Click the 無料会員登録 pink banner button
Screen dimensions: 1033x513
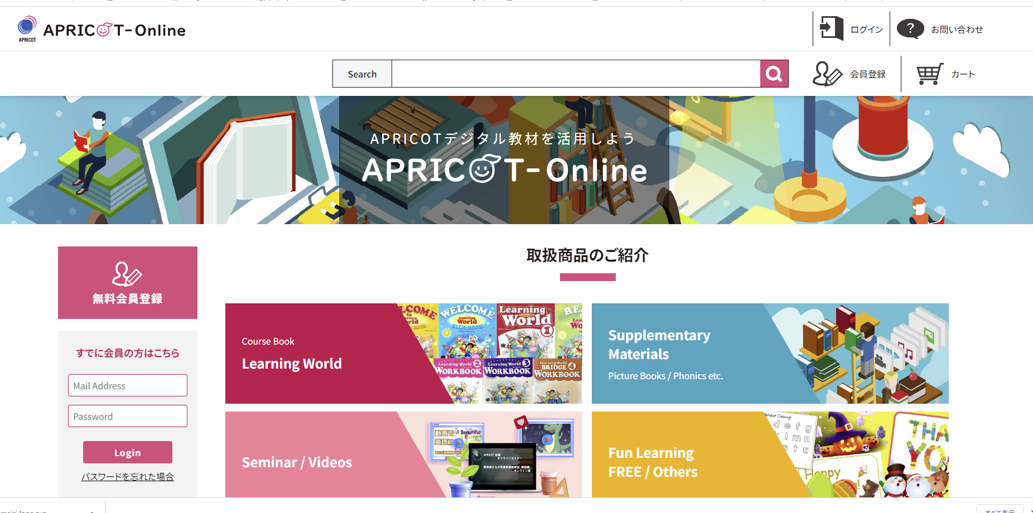128,283
